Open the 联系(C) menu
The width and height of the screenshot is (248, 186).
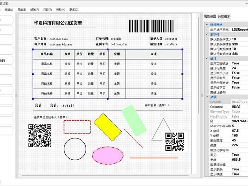pyautogui.click(x=74, y=10)
